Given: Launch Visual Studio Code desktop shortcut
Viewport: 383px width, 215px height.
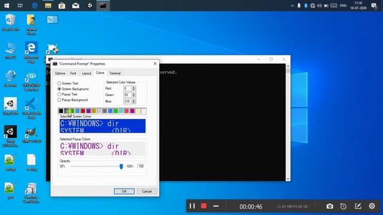Looking at the screenshot, I should point(31,108).
